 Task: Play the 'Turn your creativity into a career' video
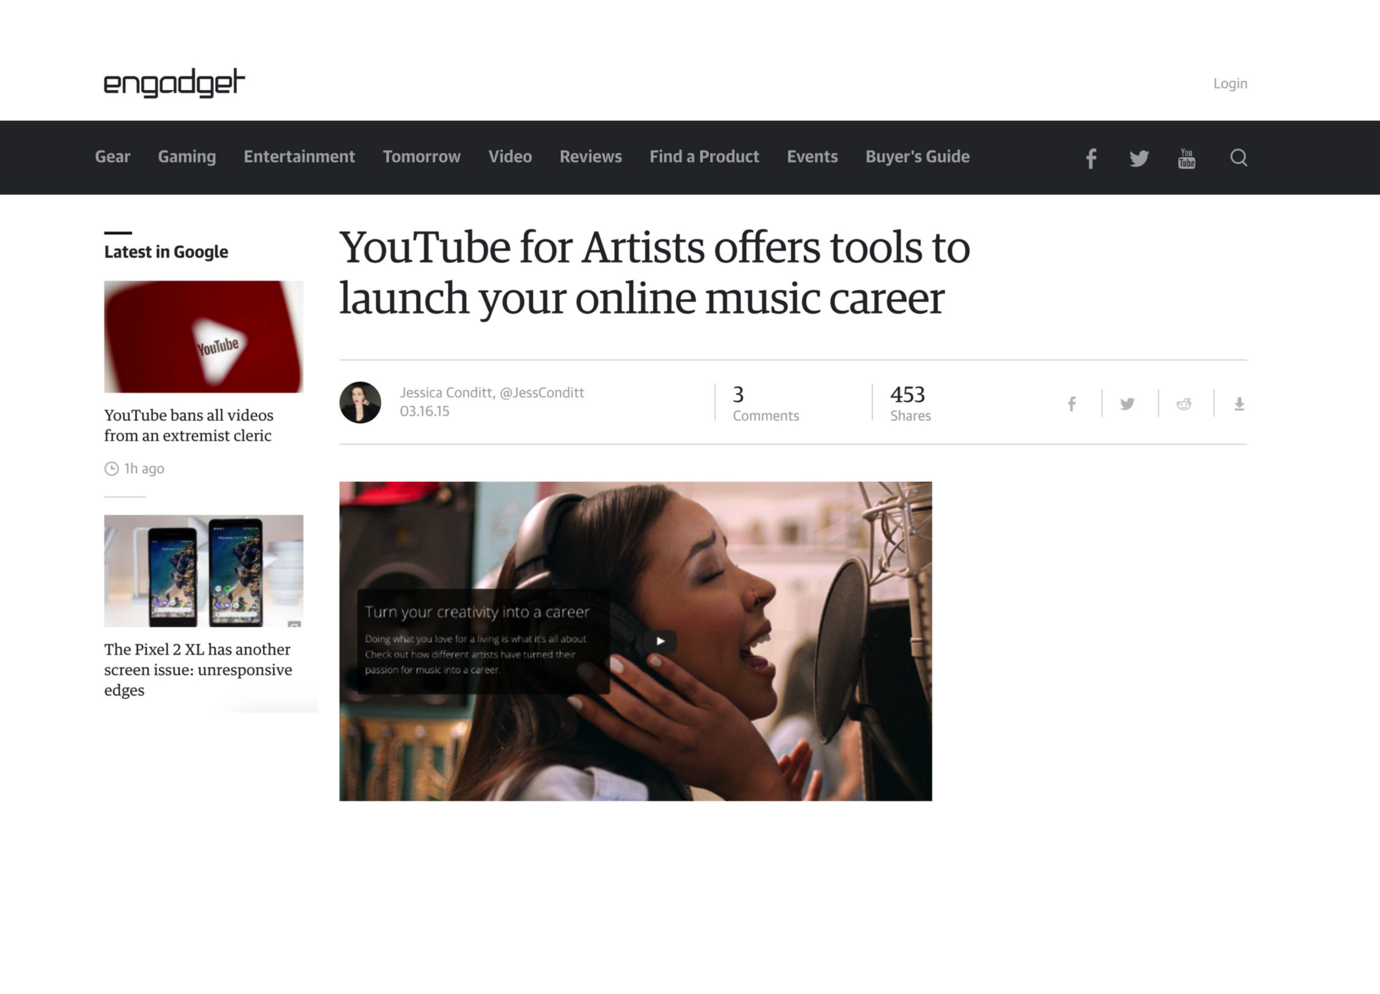pos(660,641)
